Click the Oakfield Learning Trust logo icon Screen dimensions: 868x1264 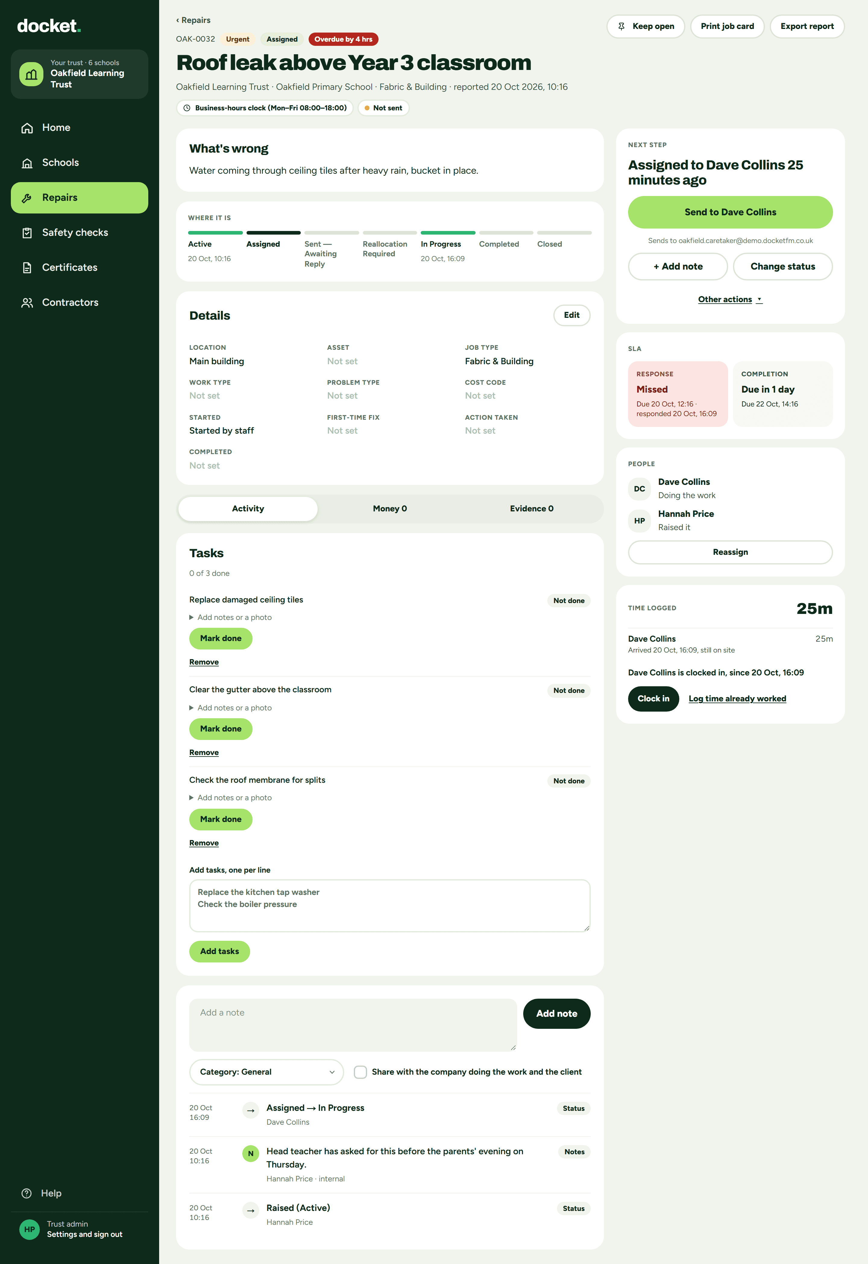pos(32,74)
